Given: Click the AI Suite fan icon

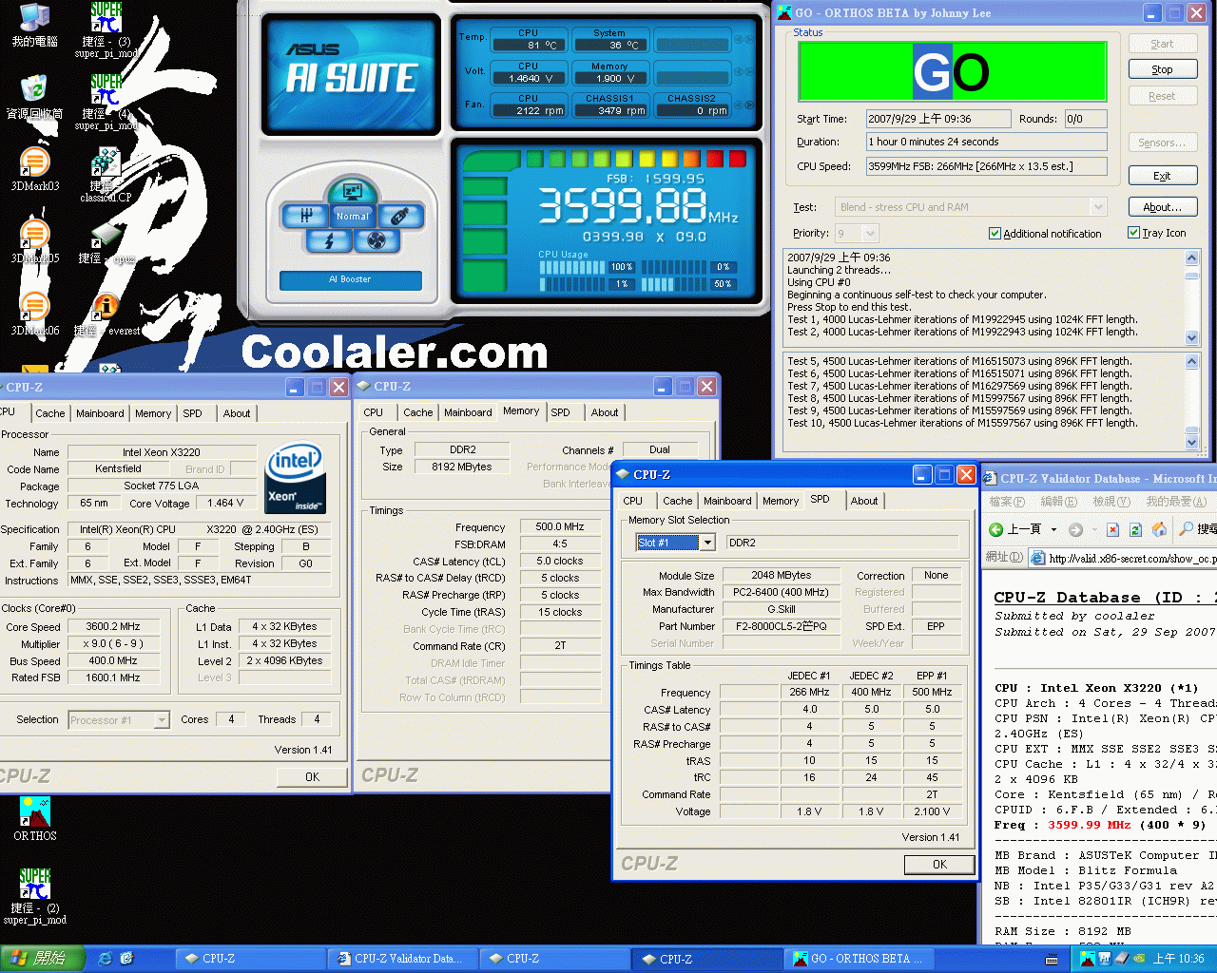Looking at the screenshot, I should [377, 241].
